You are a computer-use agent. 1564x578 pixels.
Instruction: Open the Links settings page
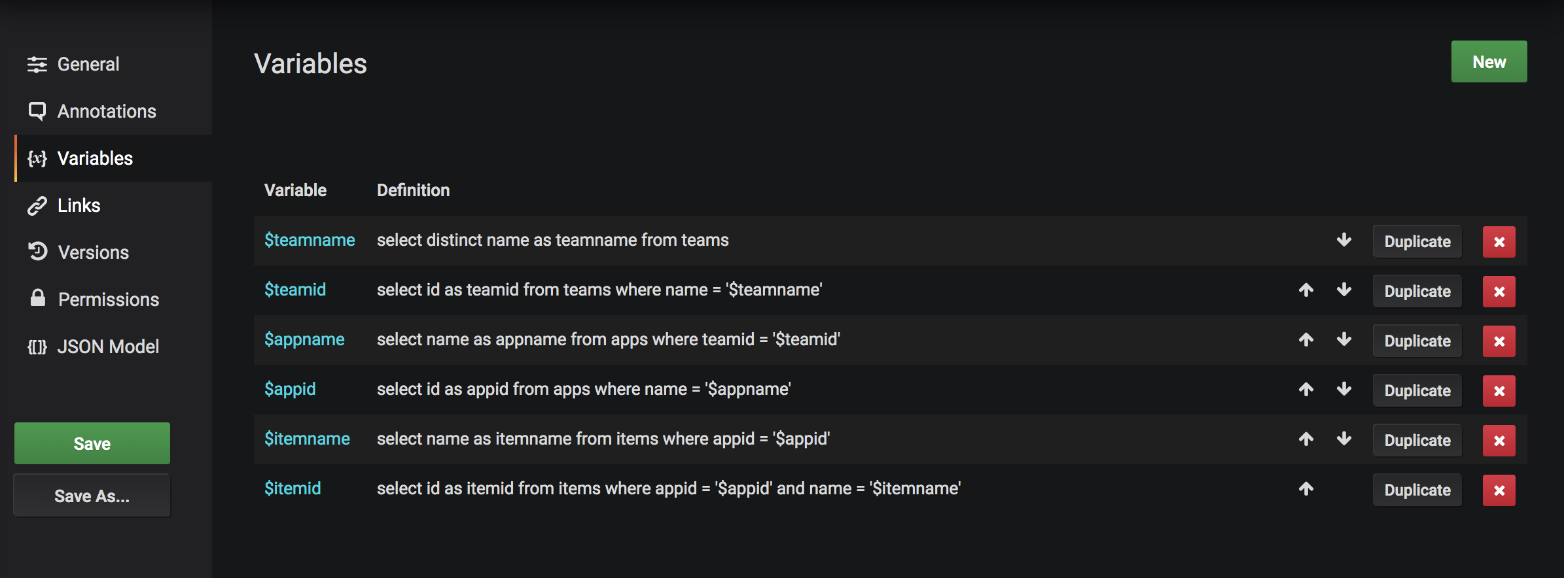click(79, 205)
